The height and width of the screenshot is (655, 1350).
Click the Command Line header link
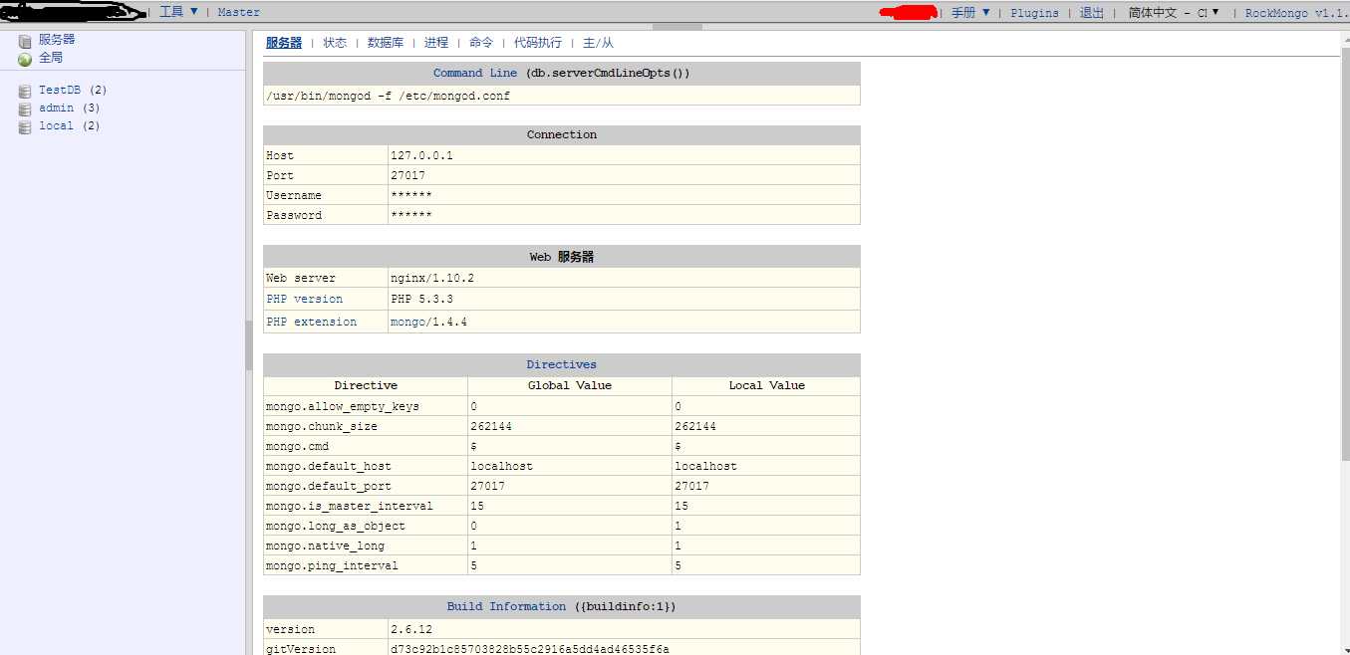475,73
